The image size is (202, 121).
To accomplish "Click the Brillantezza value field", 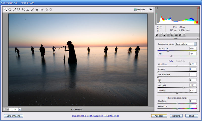I will click(x=193, y=101).
